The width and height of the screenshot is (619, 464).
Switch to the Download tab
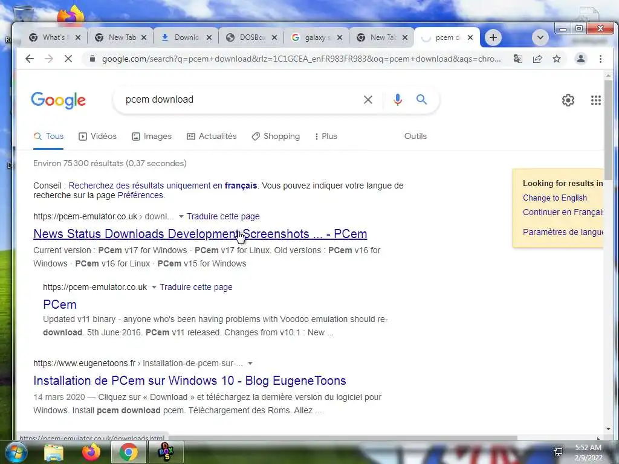[x=186, y=37]
